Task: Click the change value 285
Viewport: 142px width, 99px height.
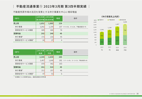Action: click(x=60, y=57)
